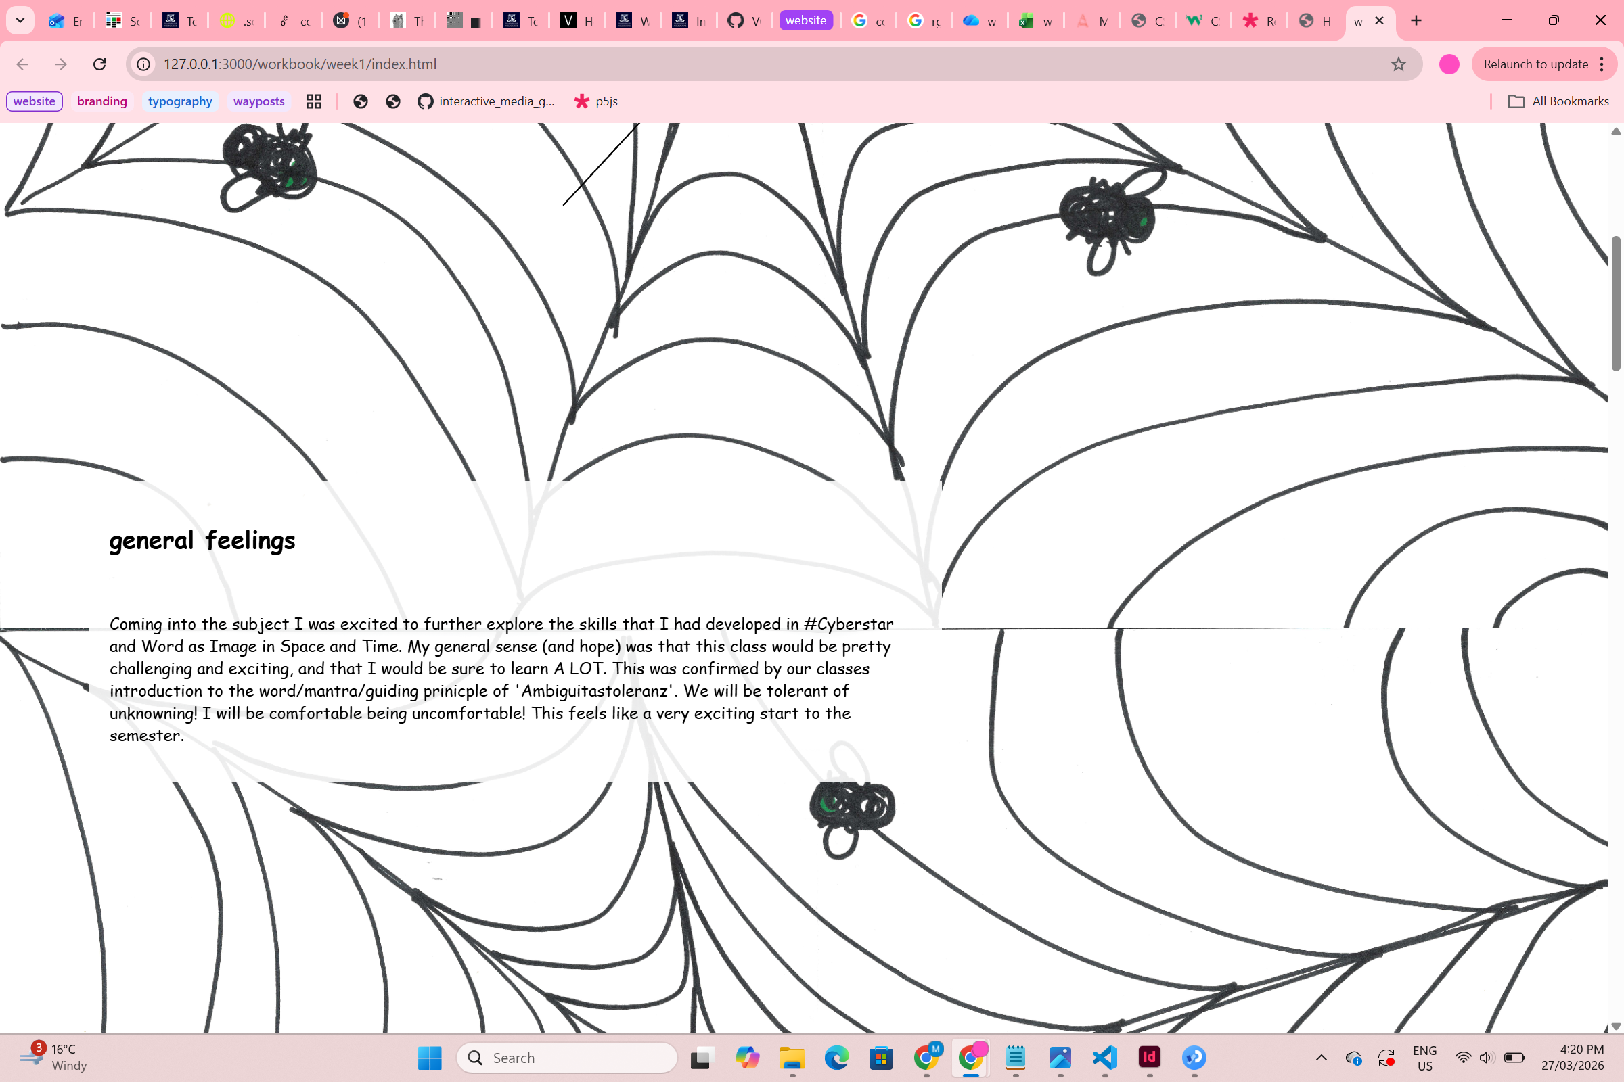
Task: Open the pink profile avatar
Action: click(x=1449, y=64)
